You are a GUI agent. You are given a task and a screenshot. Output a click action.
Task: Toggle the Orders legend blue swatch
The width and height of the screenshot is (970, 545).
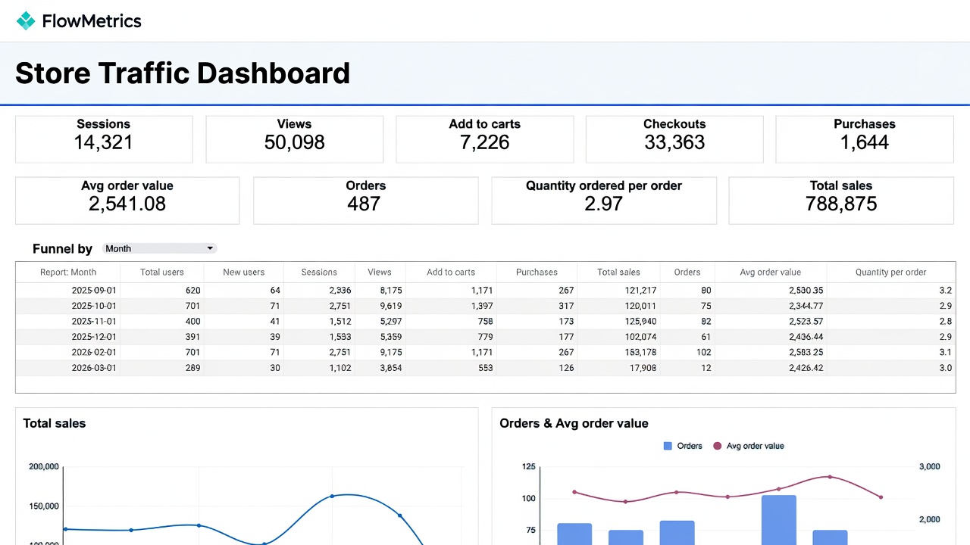pos(668,446)
